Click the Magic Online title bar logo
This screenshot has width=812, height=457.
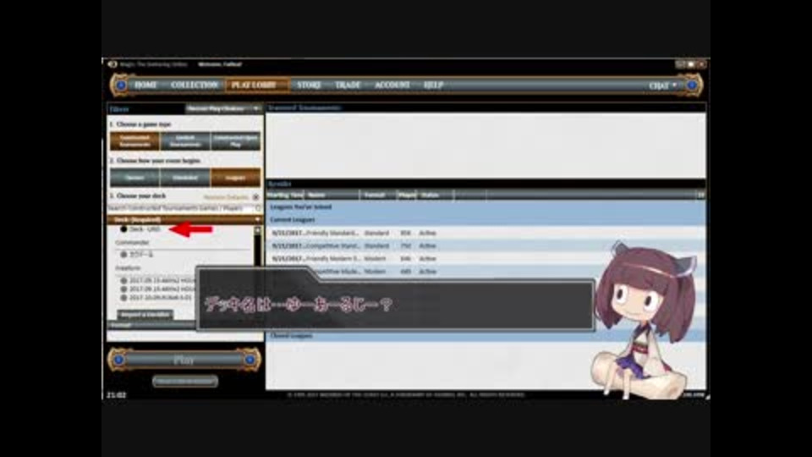(x=112, y=64)
